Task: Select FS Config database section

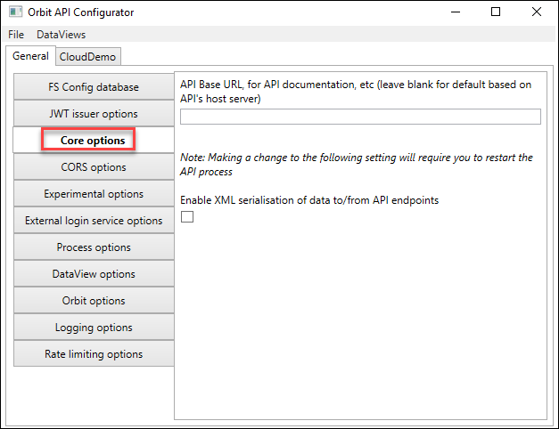Action: (x=94, y=87)
